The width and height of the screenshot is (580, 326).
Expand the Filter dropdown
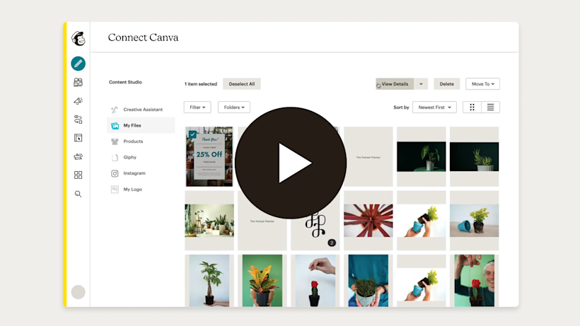197,107
